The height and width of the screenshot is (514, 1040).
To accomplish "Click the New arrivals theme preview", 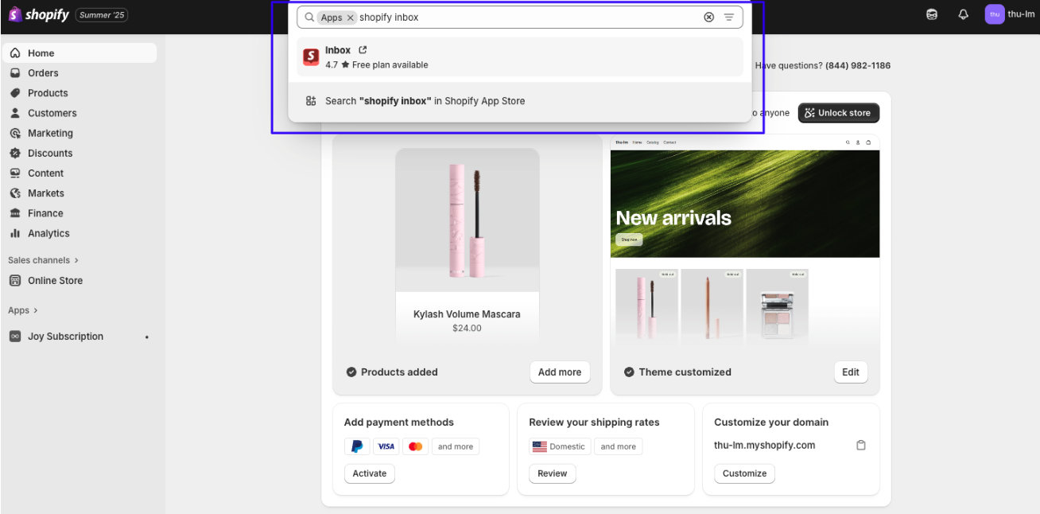I will [x=745, y=204].
